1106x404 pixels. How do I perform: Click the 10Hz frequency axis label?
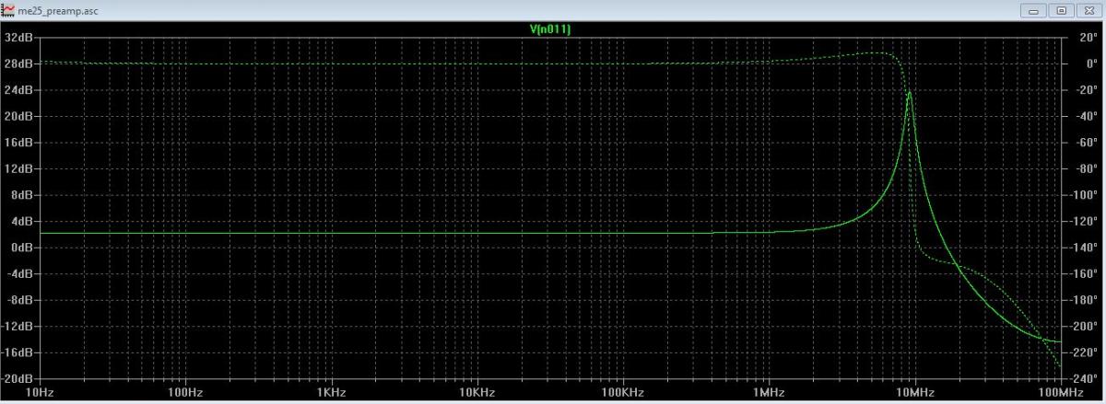pyautogui.click(x=41, y=393)
